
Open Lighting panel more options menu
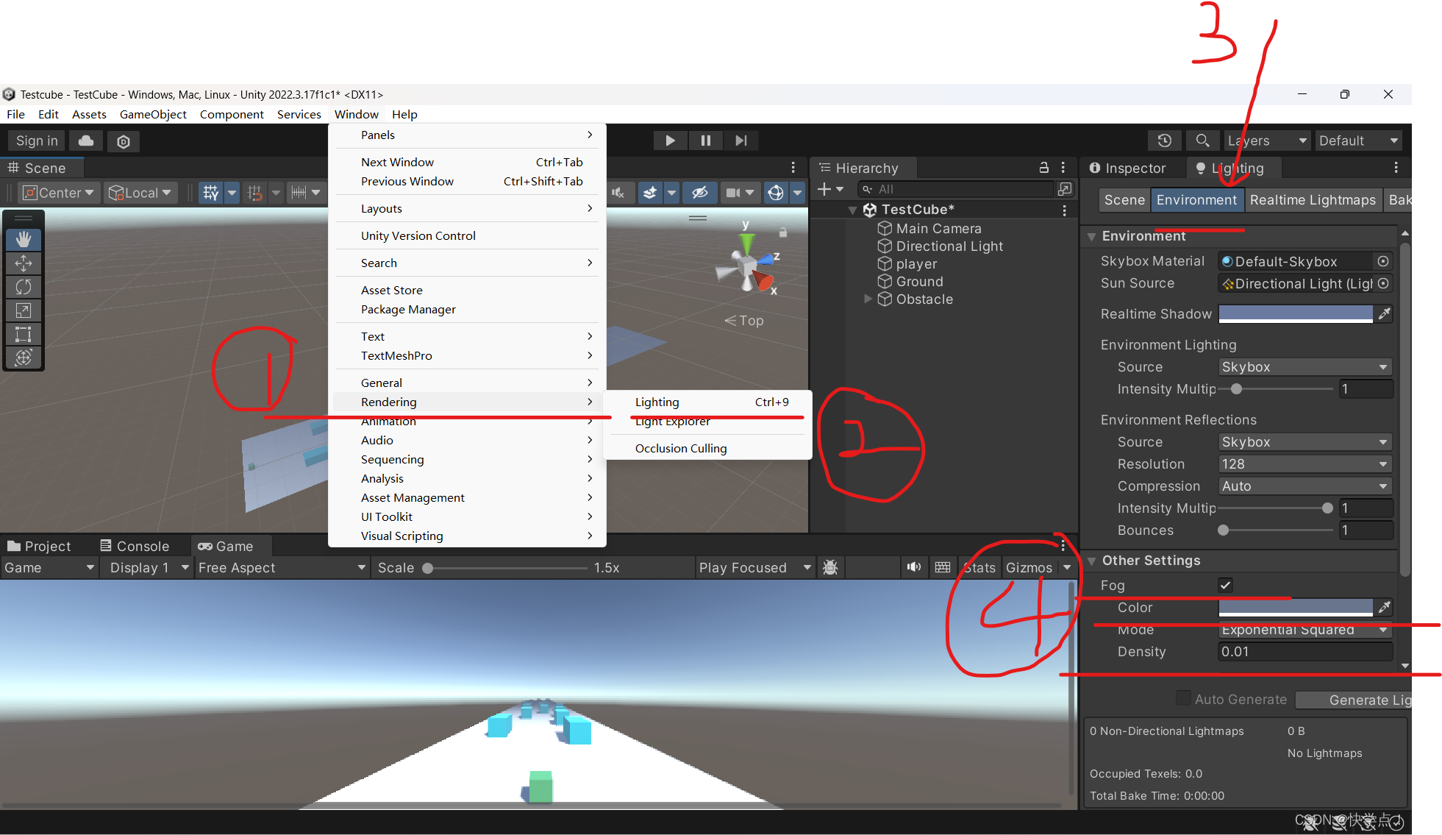[x=1396, y=168]
